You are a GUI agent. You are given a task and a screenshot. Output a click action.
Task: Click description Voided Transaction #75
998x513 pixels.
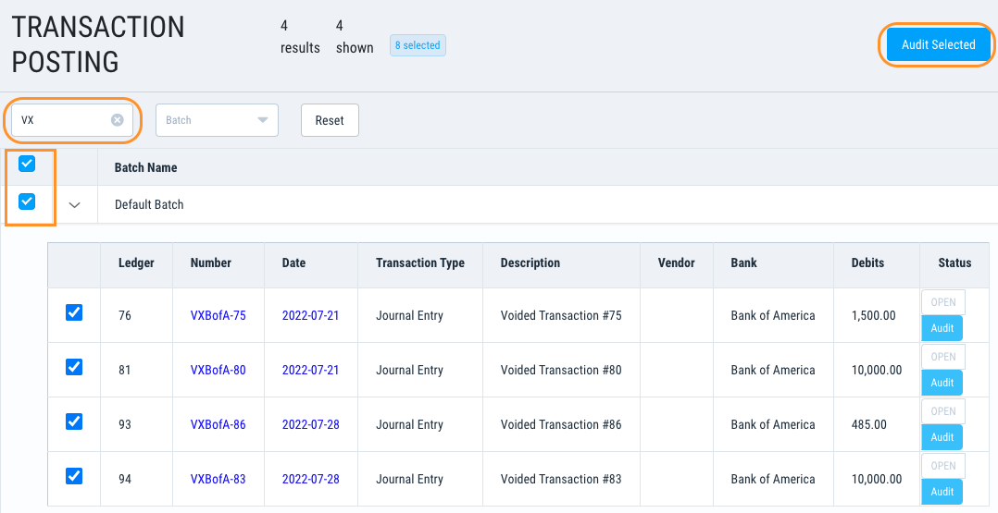(561, 315)
